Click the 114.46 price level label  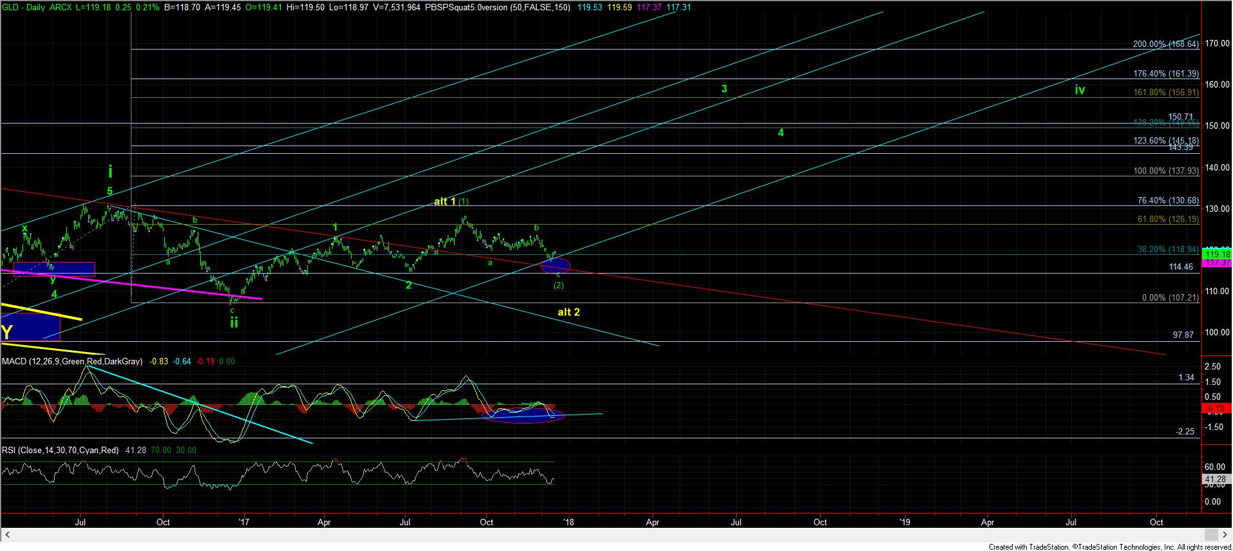click(1180, 266)
